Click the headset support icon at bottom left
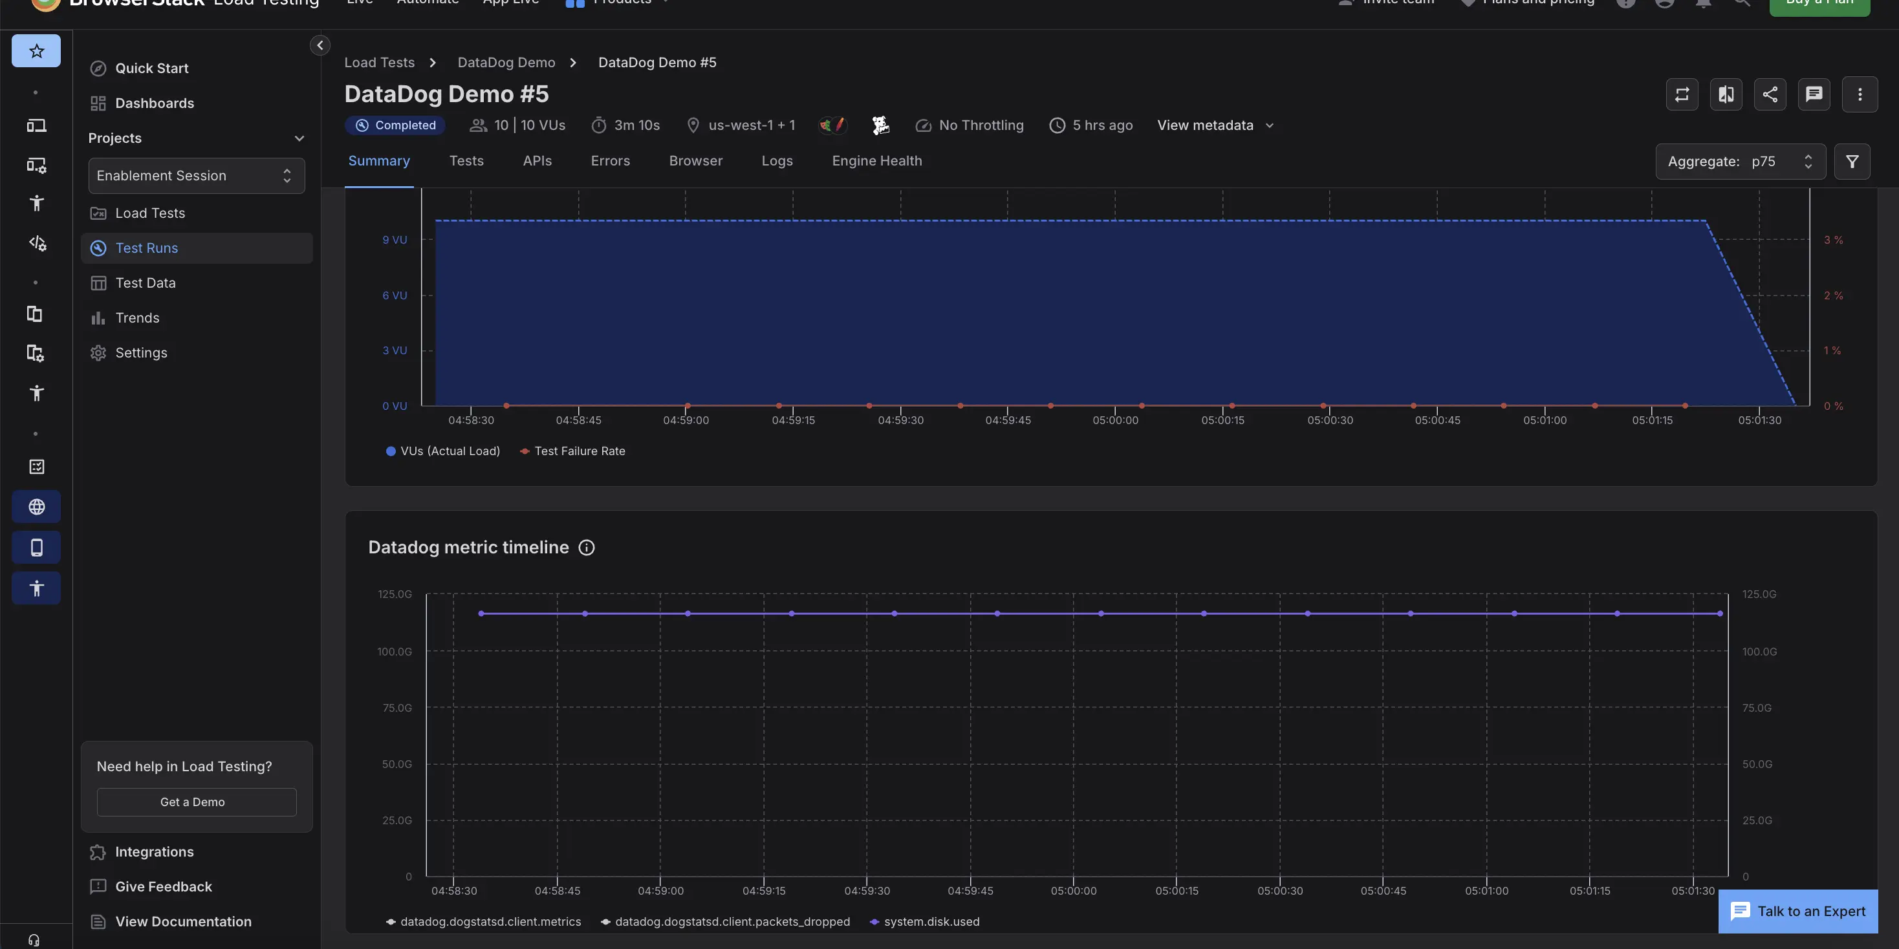This screenshot has width=1899, height=949. click(34, 939)
